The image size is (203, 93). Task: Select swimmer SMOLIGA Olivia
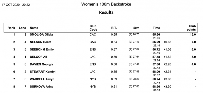[x=41, y=35]
